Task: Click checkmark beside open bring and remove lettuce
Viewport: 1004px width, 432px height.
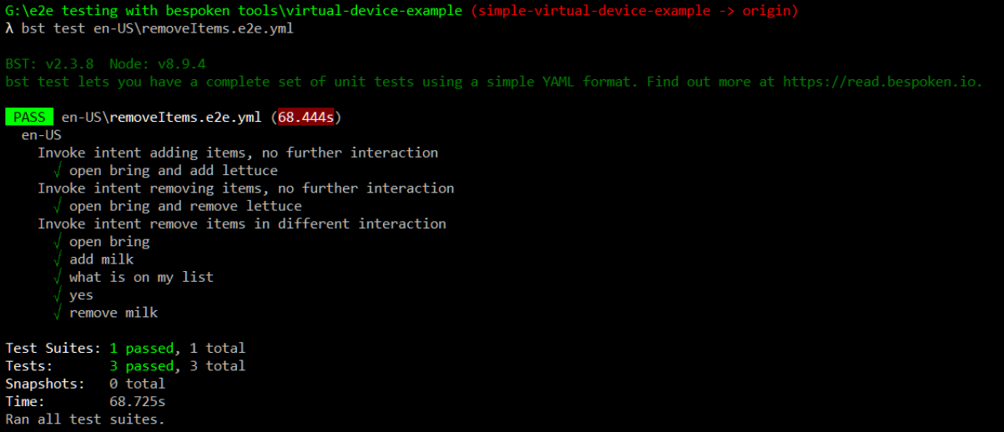Action: click(58, 205)
